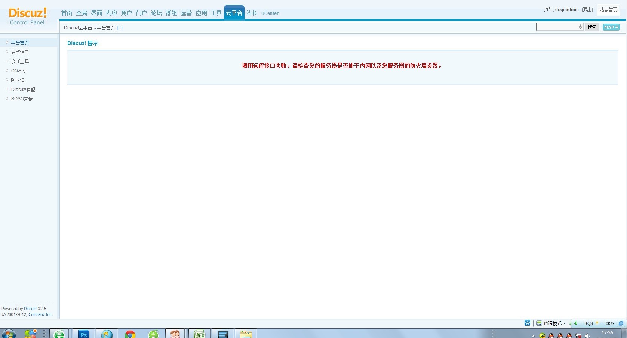Open the 运营 top menu
627x338 pixels.
coord(187,13)
